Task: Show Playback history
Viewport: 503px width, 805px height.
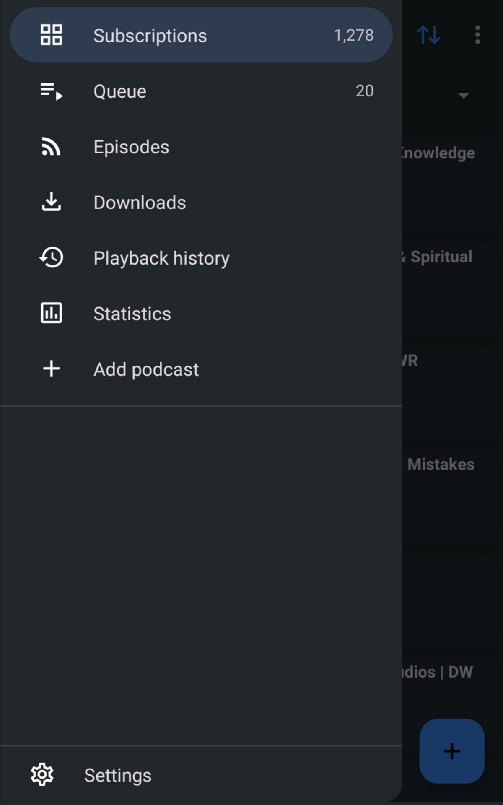Action: pyautogui.click(x=161, y=258)
